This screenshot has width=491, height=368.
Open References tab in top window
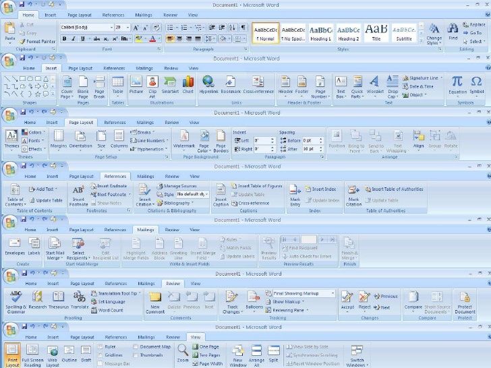pos(113,15)
